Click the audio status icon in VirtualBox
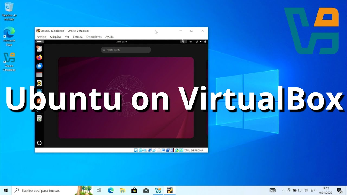Viewport: 347px width, 195px height. 145,150
